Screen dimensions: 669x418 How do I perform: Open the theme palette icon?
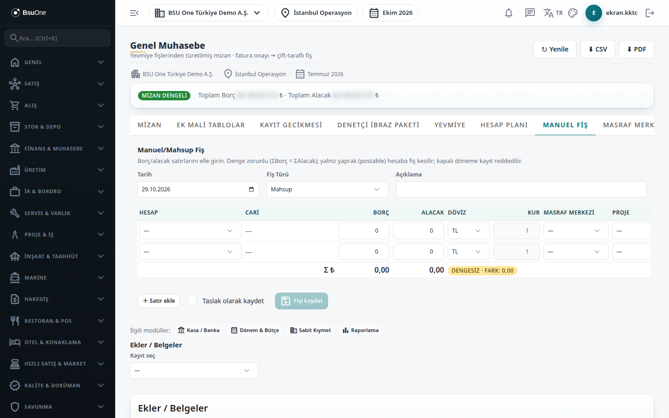click(573, 13)
